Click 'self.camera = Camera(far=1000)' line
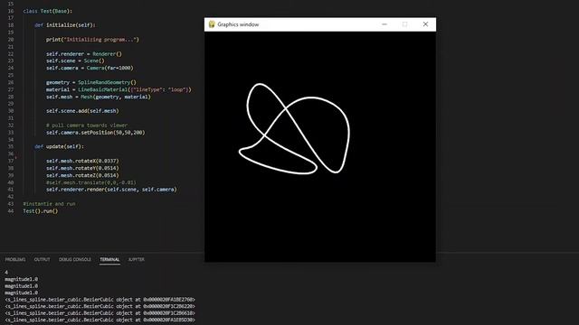 point(90,68)
